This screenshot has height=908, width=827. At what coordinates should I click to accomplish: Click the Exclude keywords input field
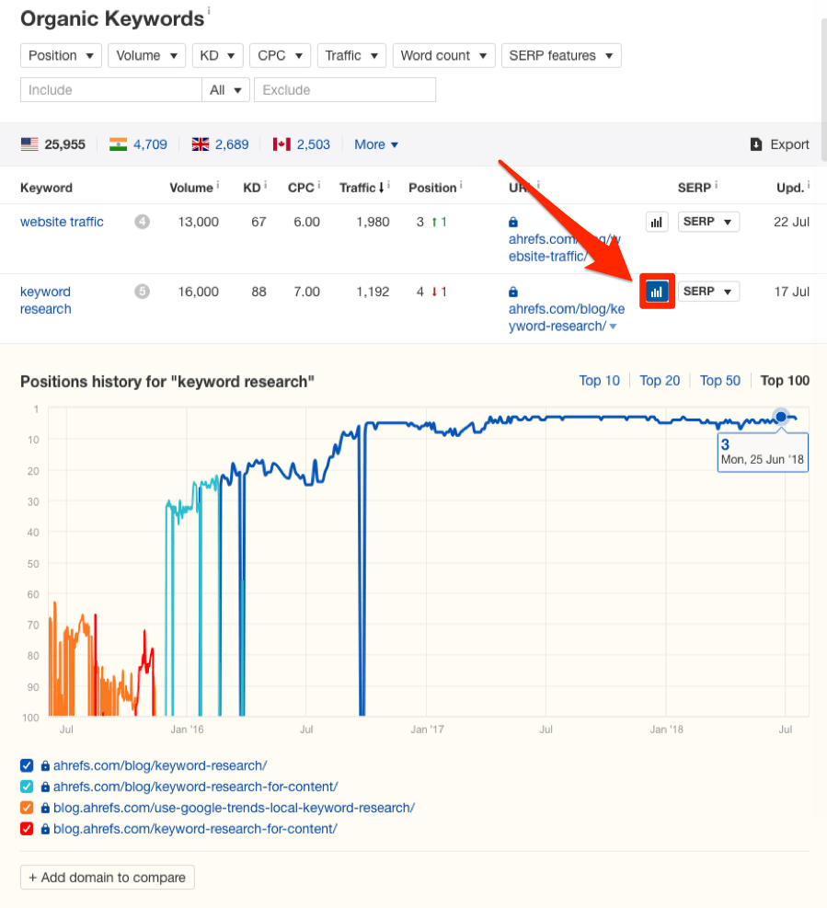click(345, 90)
